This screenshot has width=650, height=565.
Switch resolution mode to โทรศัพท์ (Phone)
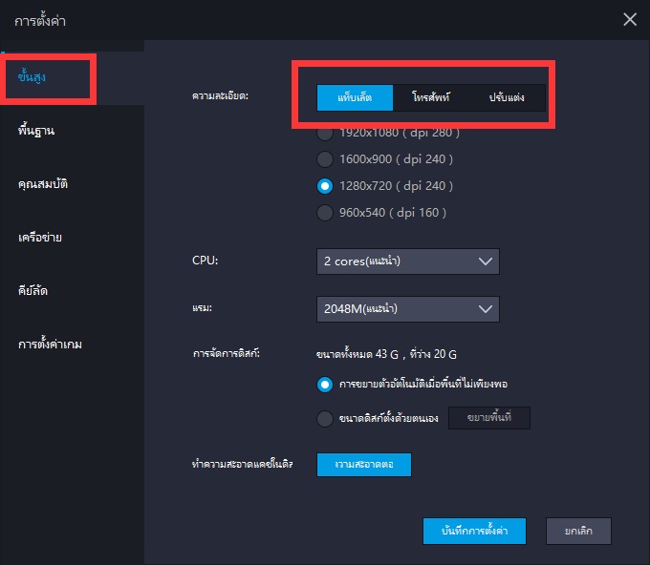431,97
